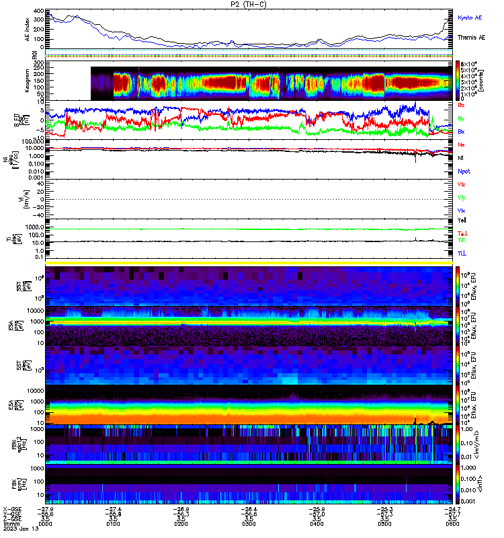Click the X-GSE value -25.3
This screenshot has height=538, width=504.
coord(384,509)
